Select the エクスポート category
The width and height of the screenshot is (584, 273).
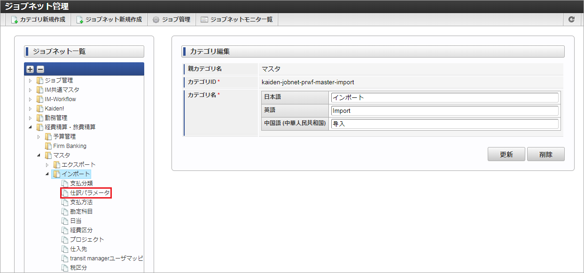pos(78,165)
